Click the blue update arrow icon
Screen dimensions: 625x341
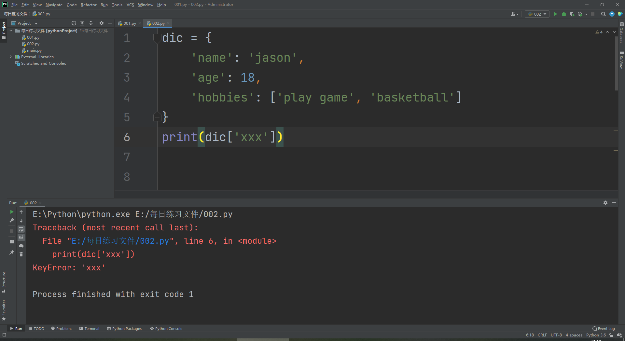click(x=612, y=14)
